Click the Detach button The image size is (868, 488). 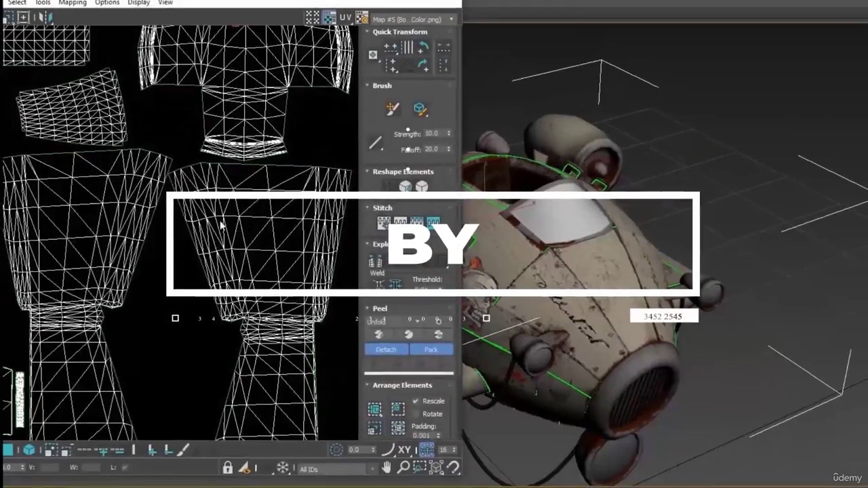tap(386, 350)
